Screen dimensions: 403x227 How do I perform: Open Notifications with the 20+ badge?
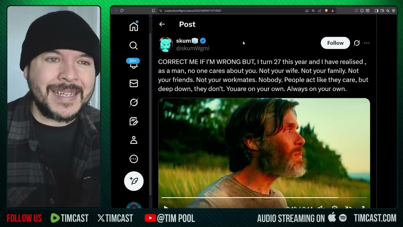(133, 65)
